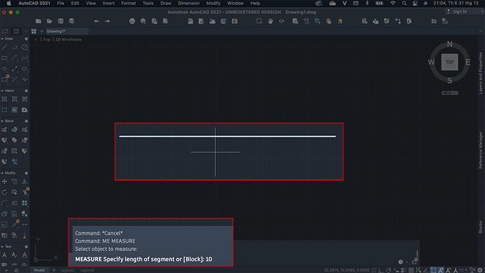Viewport: 485px width, 273px height.
Task: Click the Undo arrow in toolbar
Action: (x=96, y=21)
